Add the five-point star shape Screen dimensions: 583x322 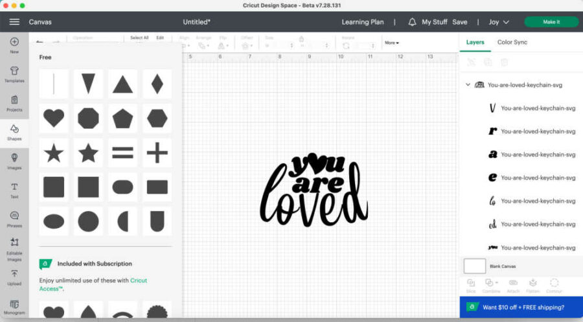tap(54, 153)
